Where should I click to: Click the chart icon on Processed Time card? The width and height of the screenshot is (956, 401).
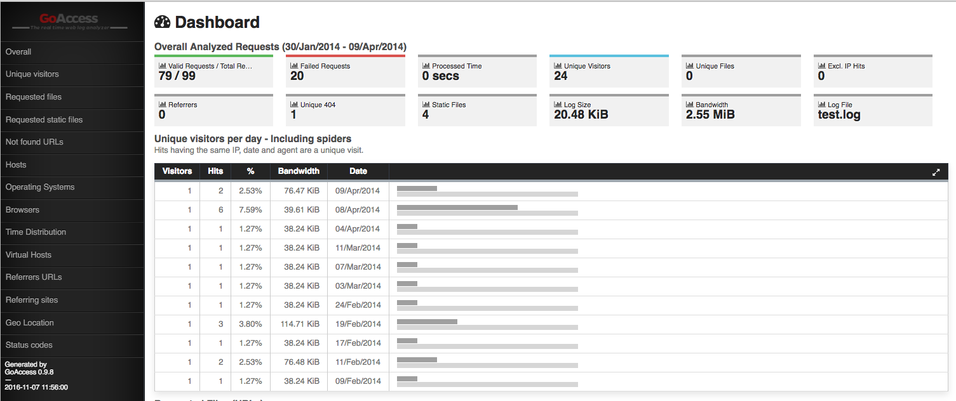pos(426,66)
